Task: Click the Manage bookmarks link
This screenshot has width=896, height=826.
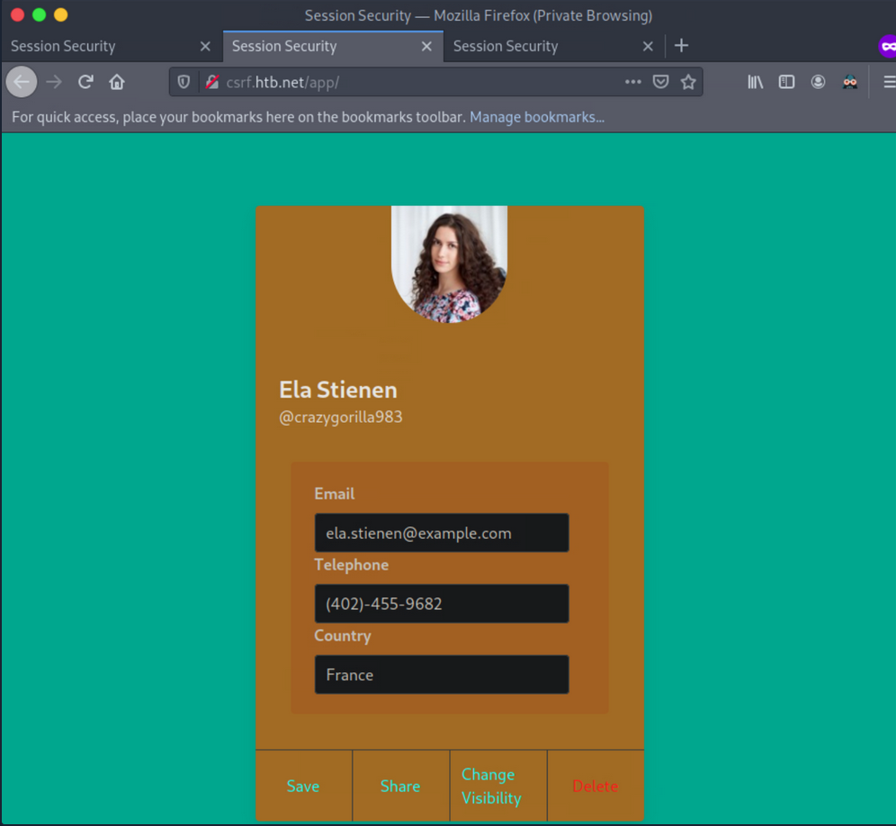Action: click(536, 117)
